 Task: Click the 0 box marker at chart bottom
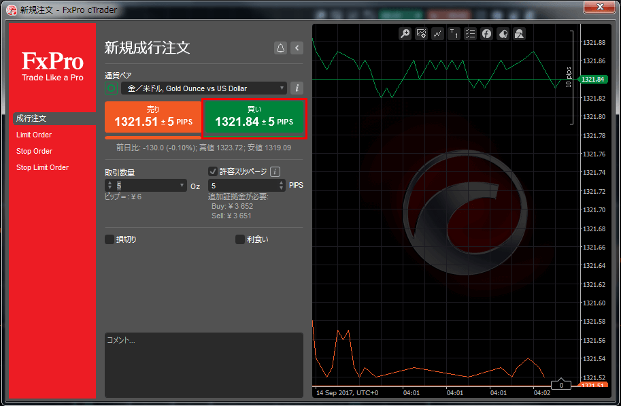pyautogui.click(x=561, y=385)
